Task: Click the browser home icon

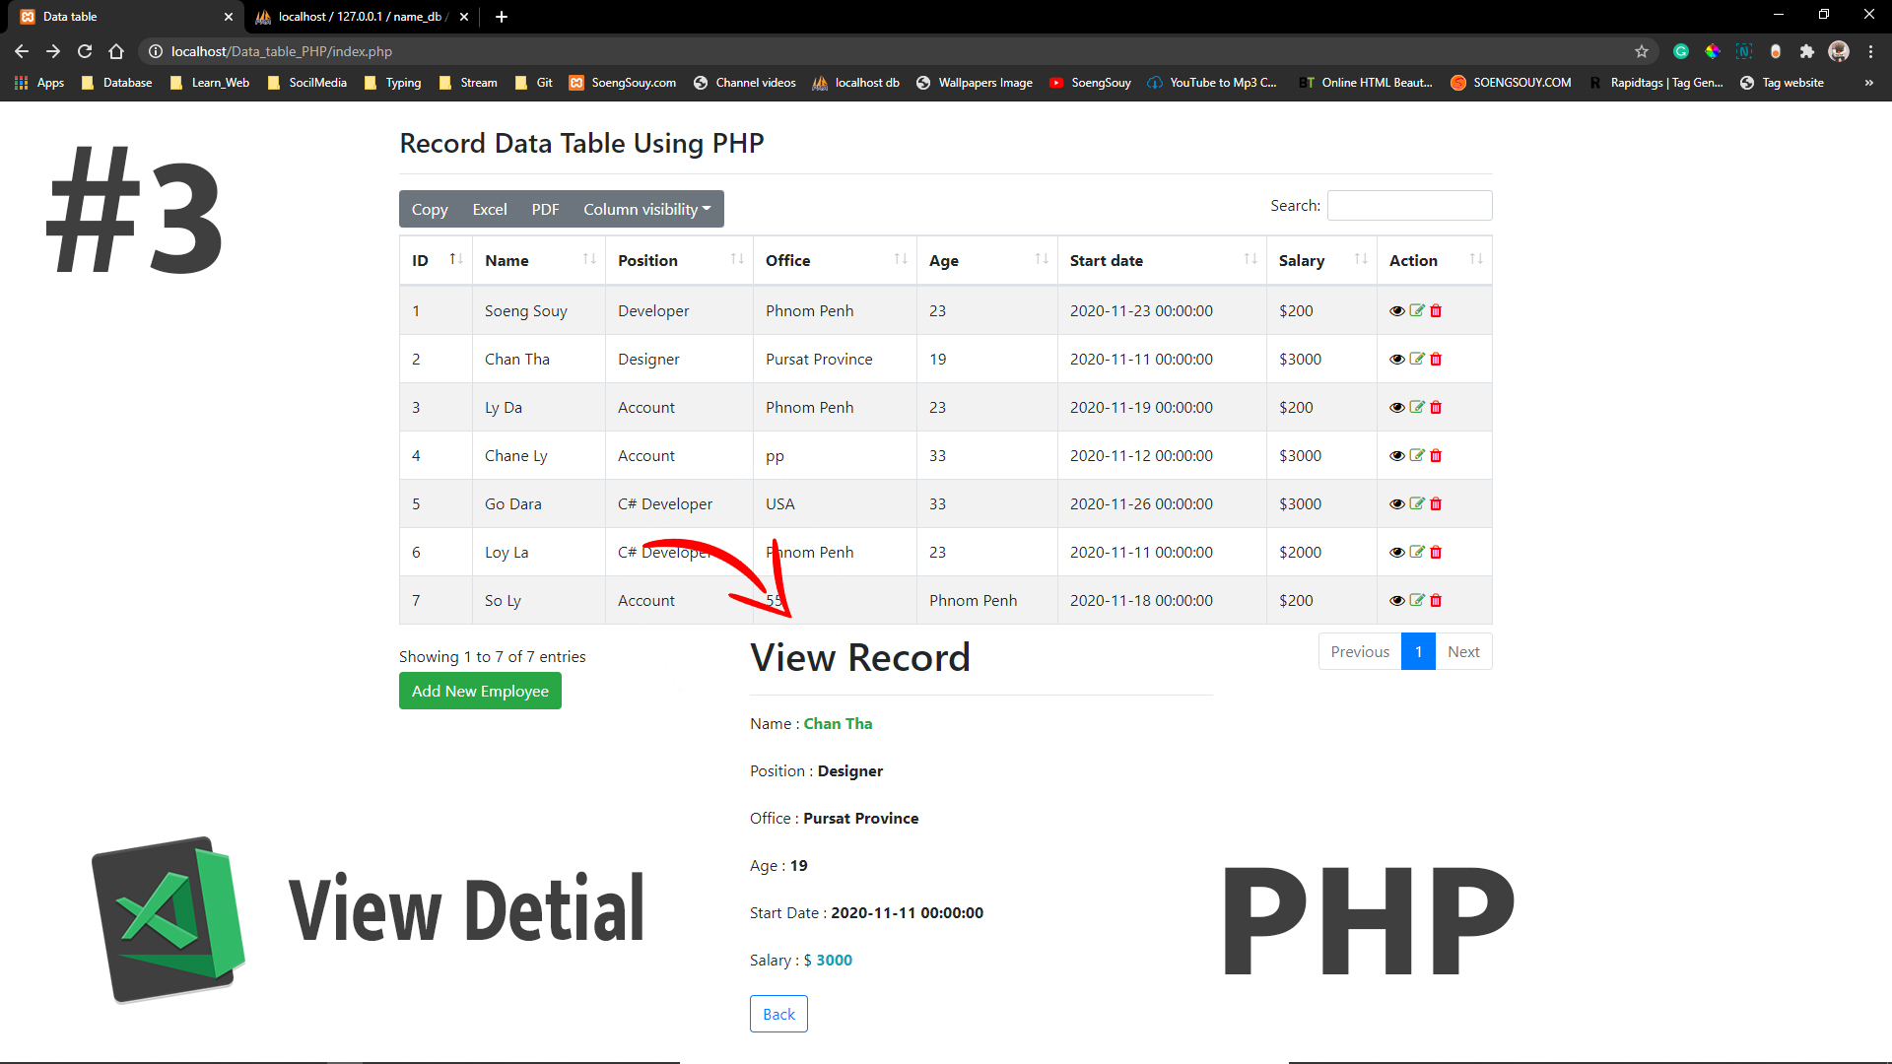Action: point(116,51)
